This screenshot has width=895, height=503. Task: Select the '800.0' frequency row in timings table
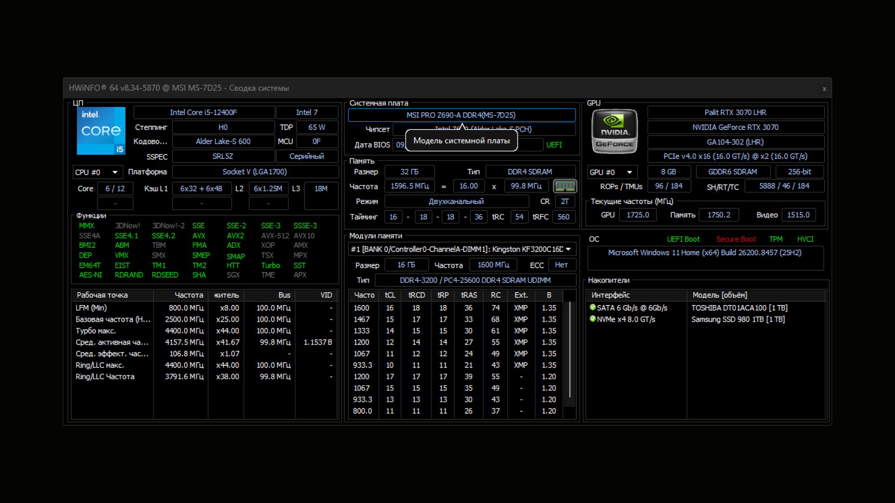tap(457, 411)
